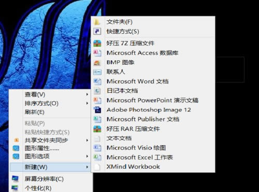Click the folder icon beside 文件夹(F)
Viewport: 259px width, 192px height.
[97, 22]
